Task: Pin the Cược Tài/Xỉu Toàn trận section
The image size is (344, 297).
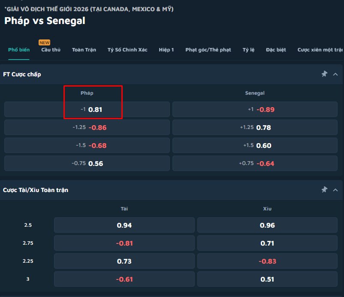Action: [324, 190]
